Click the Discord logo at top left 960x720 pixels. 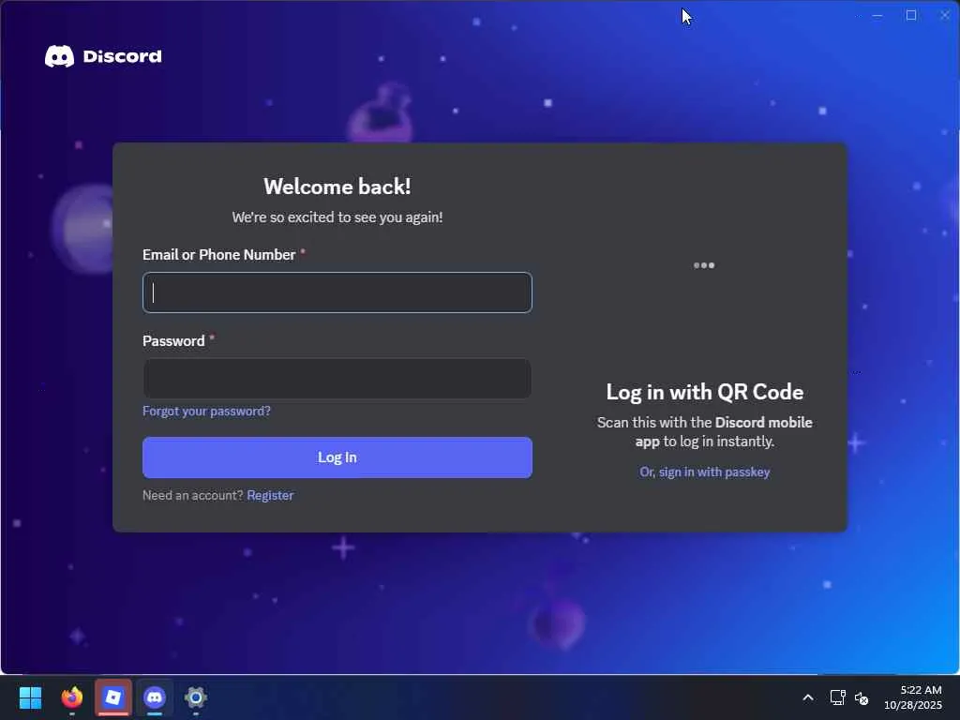click(103, 56)
